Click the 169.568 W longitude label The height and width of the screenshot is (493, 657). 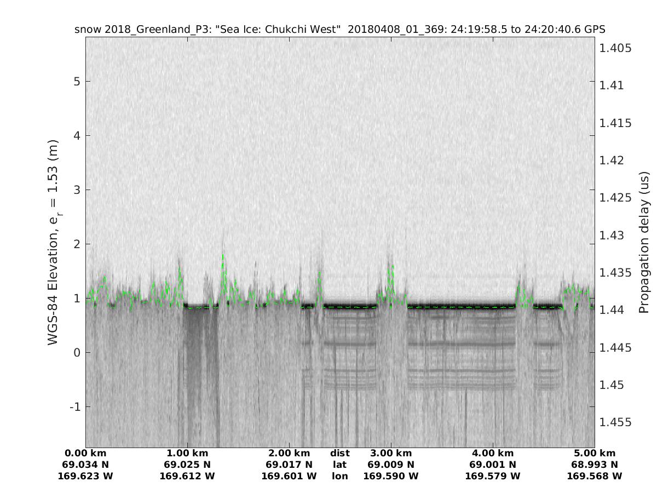595,476
